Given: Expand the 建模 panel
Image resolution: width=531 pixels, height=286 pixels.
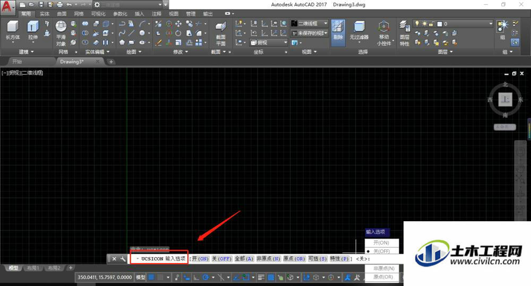Looking at the screenshot, I should 27,52.
